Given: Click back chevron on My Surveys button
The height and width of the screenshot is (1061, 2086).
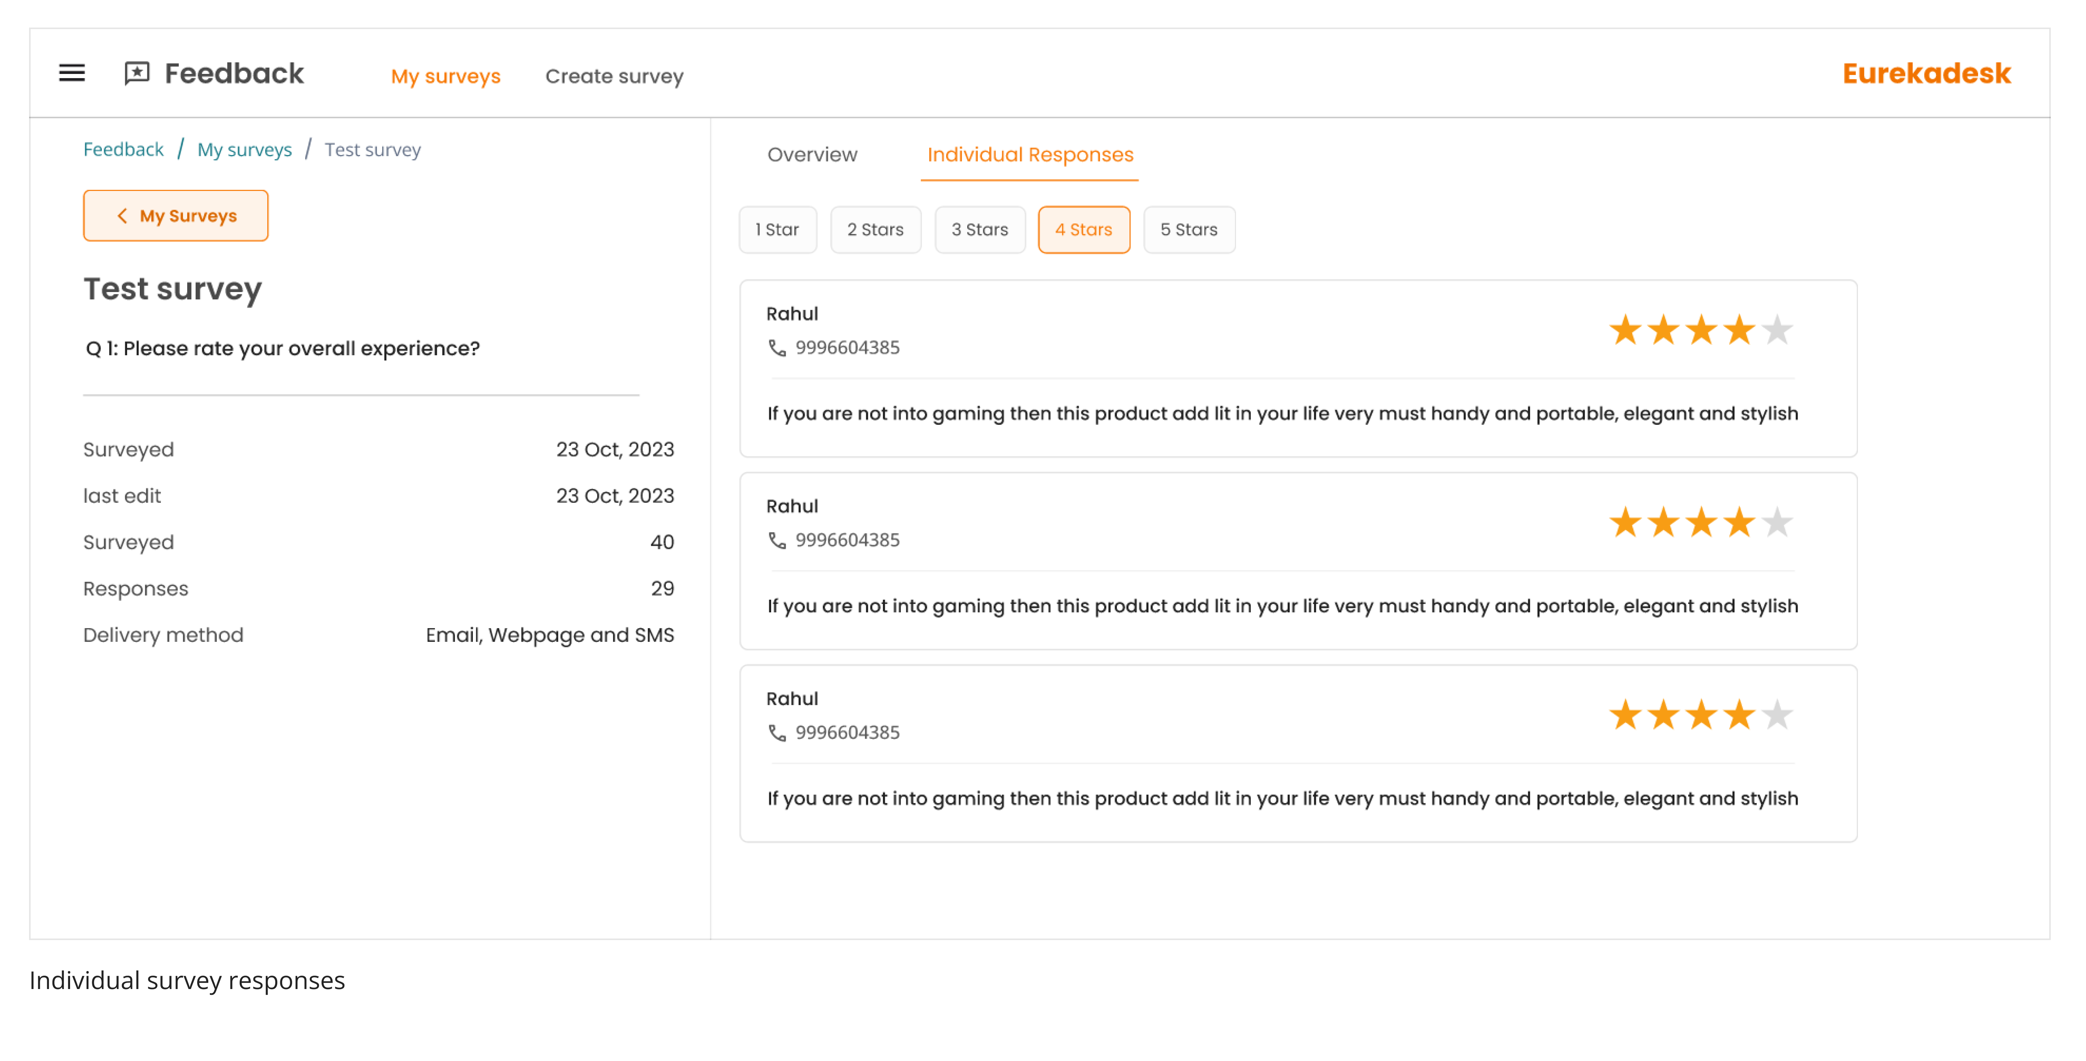Looking at the screenshot, I should click(x=122, y=216).
